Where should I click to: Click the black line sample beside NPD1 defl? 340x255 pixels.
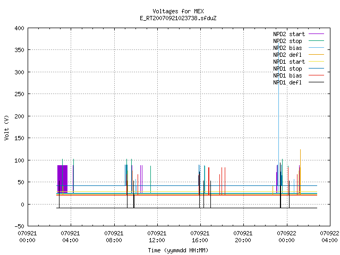point(317,82)
